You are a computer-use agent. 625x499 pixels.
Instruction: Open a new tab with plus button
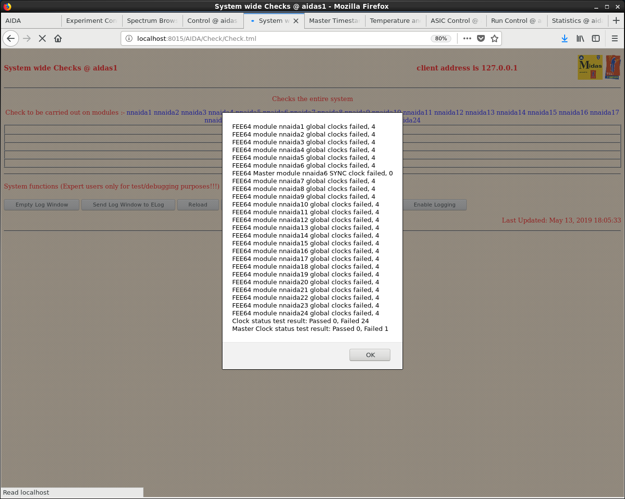pos(616,20)
